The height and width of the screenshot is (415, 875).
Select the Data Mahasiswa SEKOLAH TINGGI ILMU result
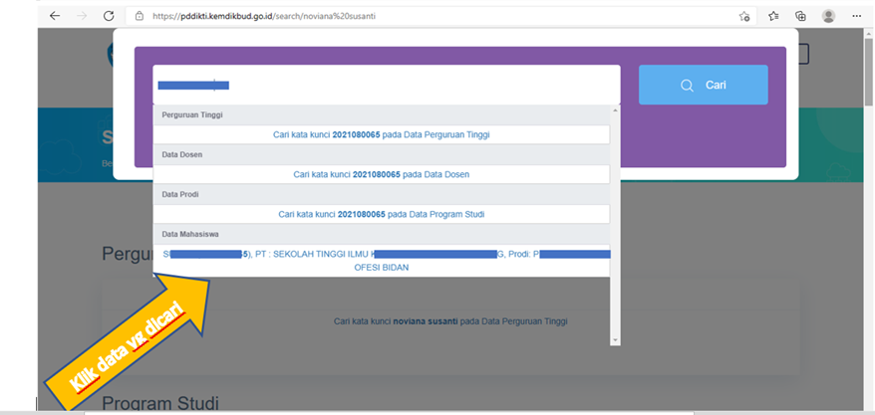click(381, 261)
